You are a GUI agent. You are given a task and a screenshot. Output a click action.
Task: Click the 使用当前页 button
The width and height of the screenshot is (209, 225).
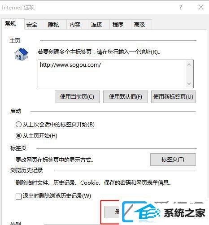coord(77,97)
